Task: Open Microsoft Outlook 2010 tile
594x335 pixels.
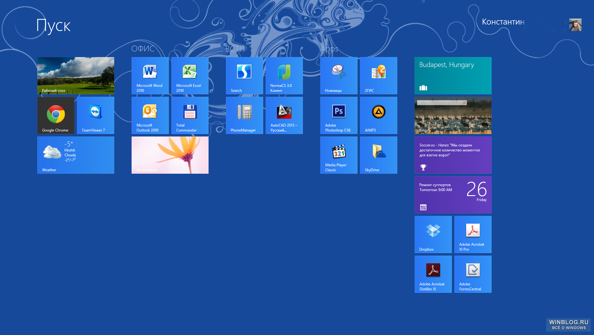Action: coord(150,115)
